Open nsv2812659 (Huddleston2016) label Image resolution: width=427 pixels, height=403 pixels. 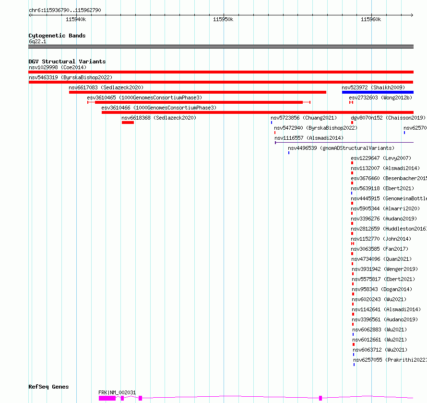[x=389, y=229]
